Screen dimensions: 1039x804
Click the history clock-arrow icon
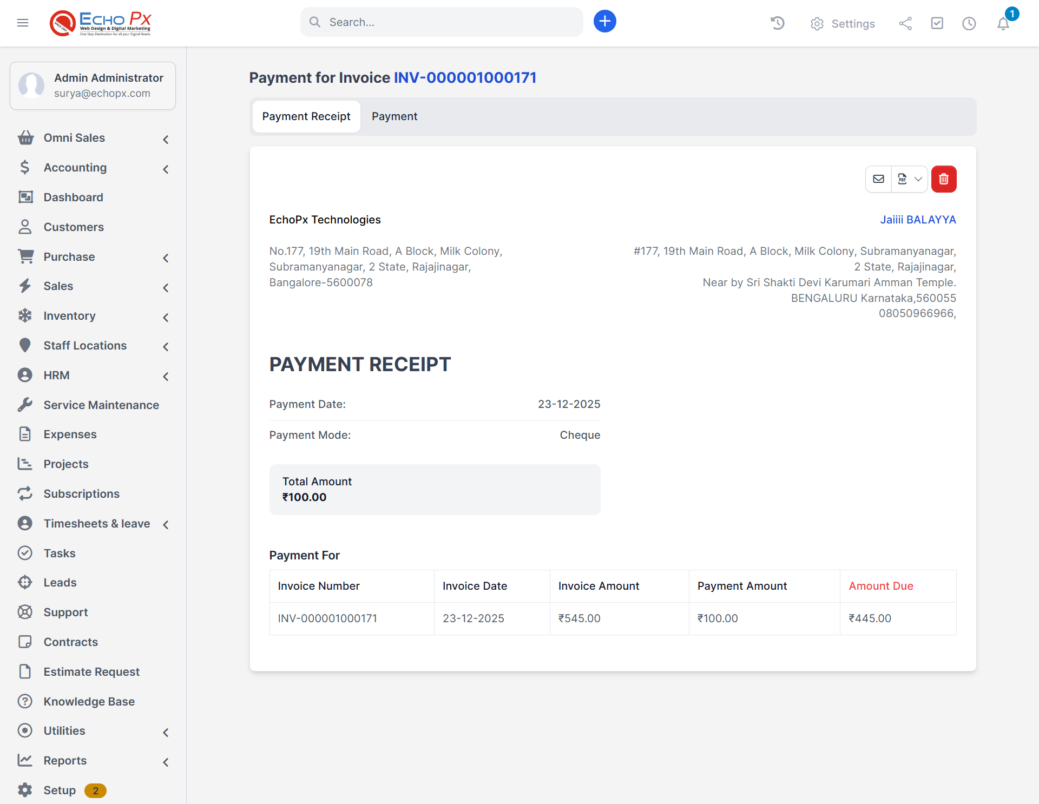(x=777, y=23)
